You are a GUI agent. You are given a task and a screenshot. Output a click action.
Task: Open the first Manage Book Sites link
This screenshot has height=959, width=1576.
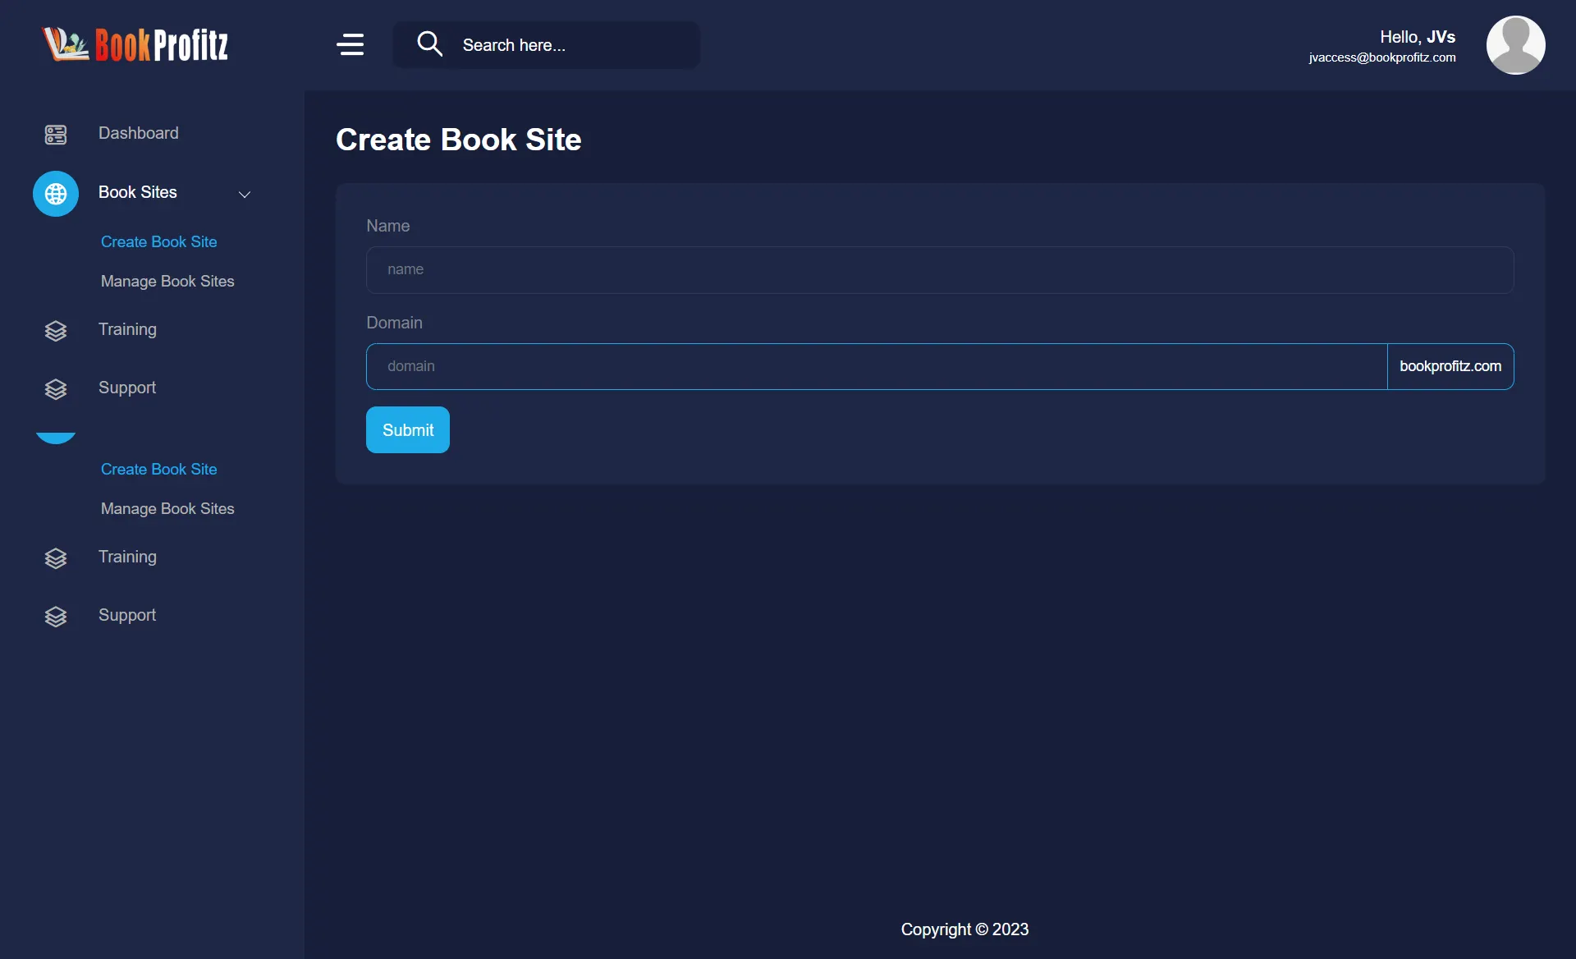[x=167, y=281]
